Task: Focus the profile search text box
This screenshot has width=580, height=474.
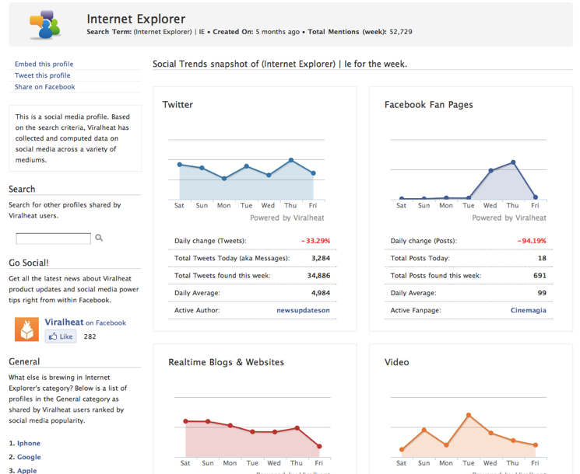Action: [x=53, y=239]
